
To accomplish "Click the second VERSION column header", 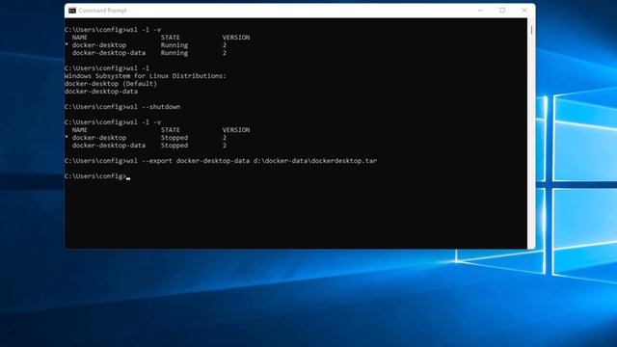I will tap(235, 130).
